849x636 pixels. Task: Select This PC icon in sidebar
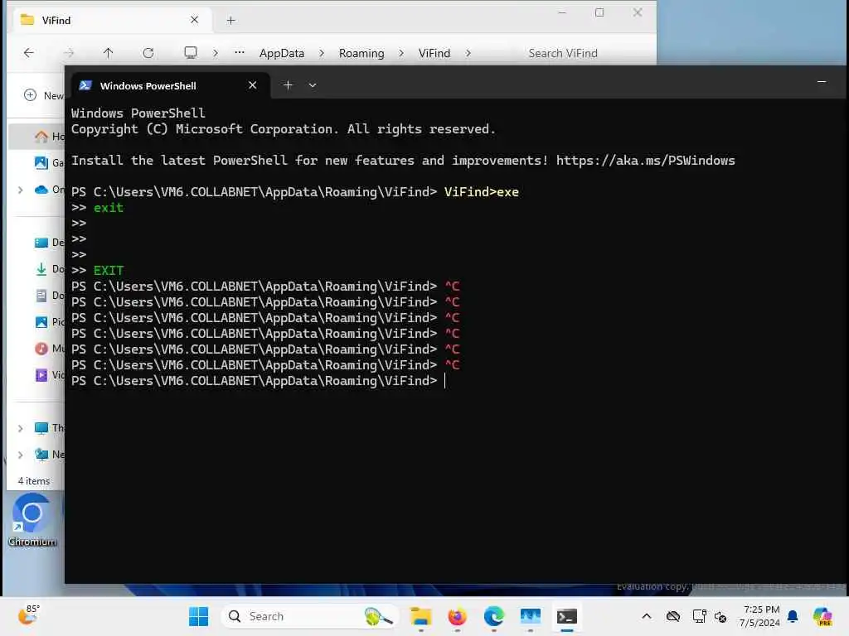(x=41, y=428)
